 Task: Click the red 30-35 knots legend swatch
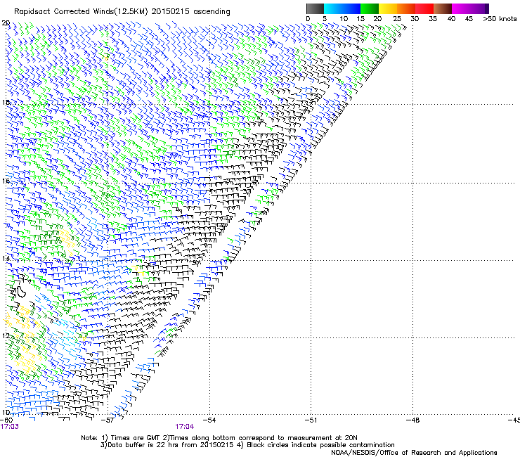click(x=424, y=8)
